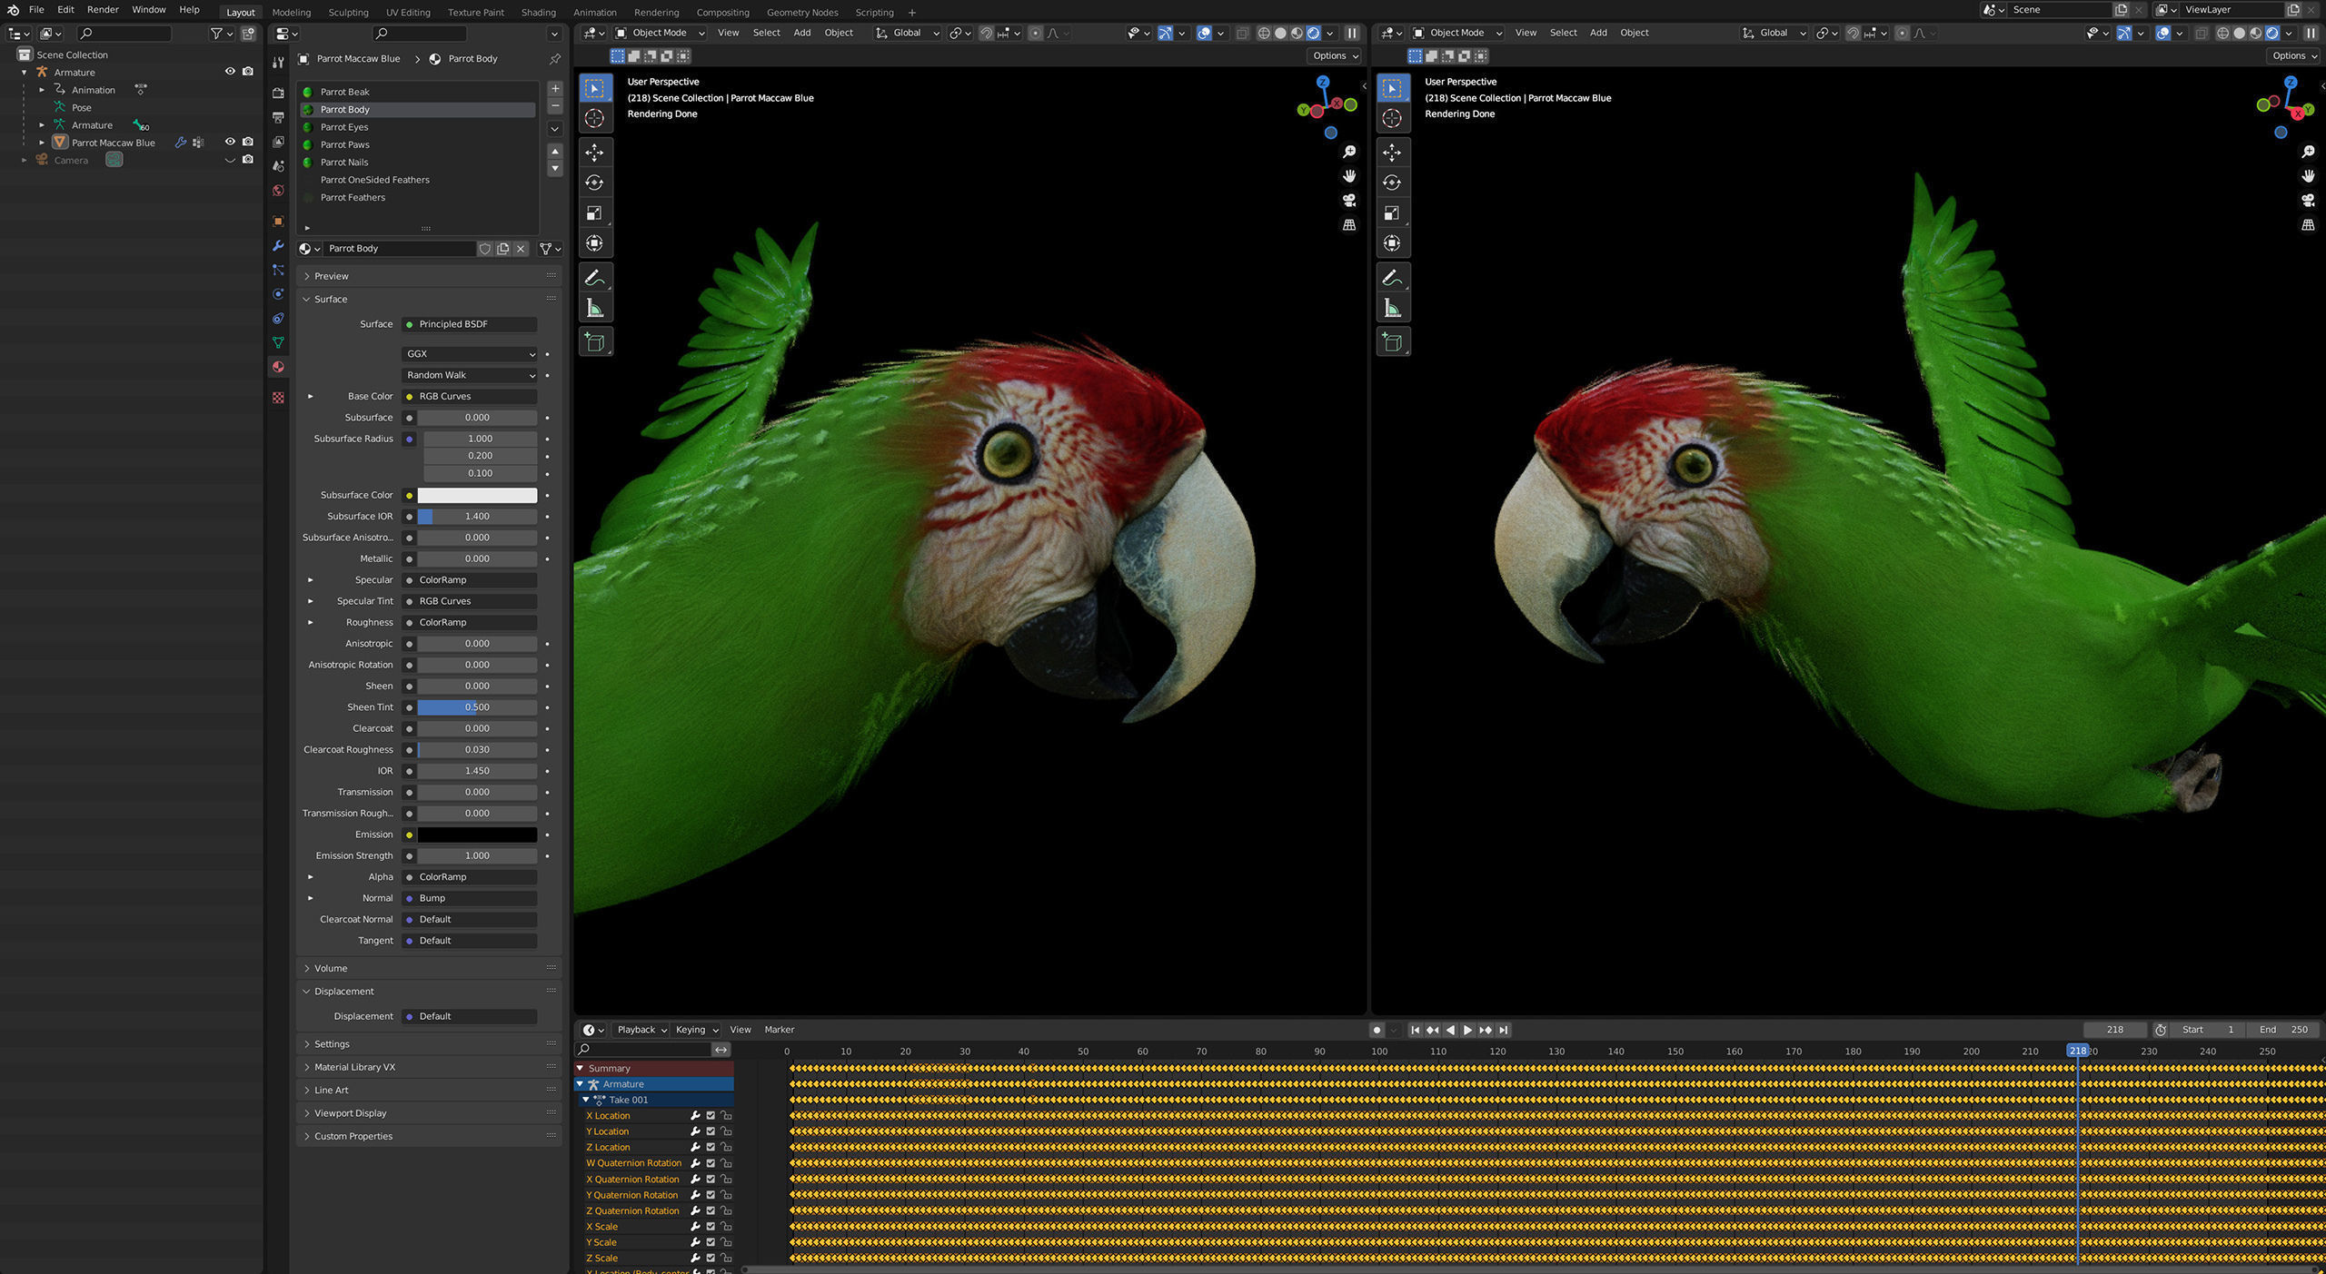
Task: Select the Rotate tool in left viewport
Action: 594,183
